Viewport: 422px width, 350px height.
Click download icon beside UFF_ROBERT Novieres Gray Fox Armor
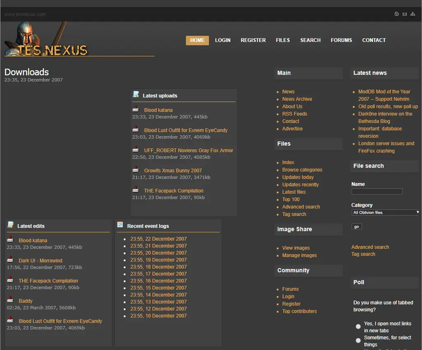[x=136, y=149]
